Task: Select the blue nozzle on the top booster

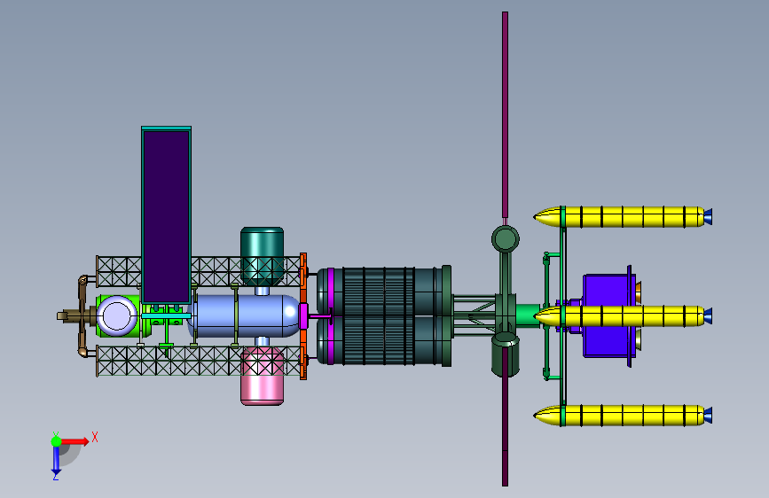Action: (x=708, y=217)
